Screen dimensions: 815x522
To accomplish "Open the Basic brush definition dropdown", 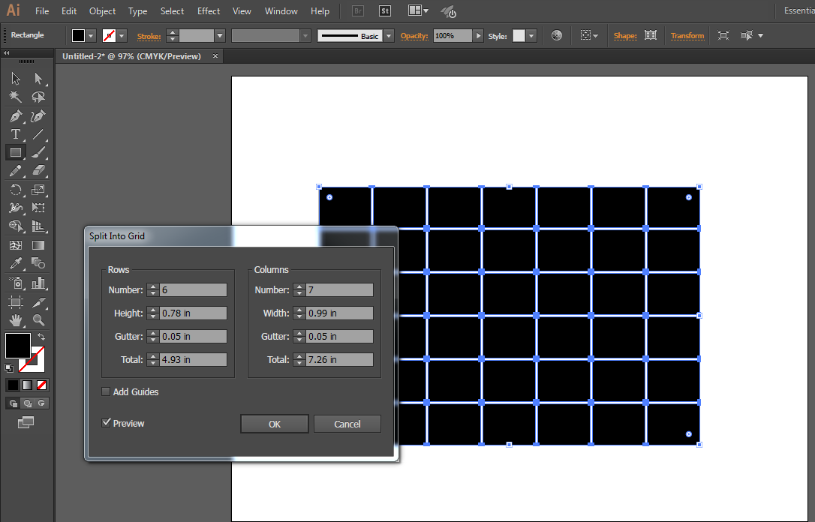I will [388, 36].
